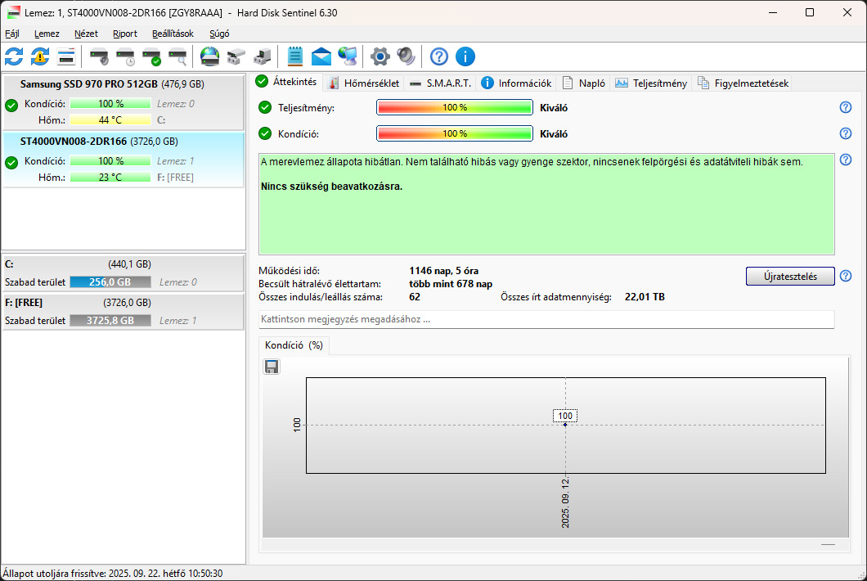Select the C: partition entry

point(124,272)
